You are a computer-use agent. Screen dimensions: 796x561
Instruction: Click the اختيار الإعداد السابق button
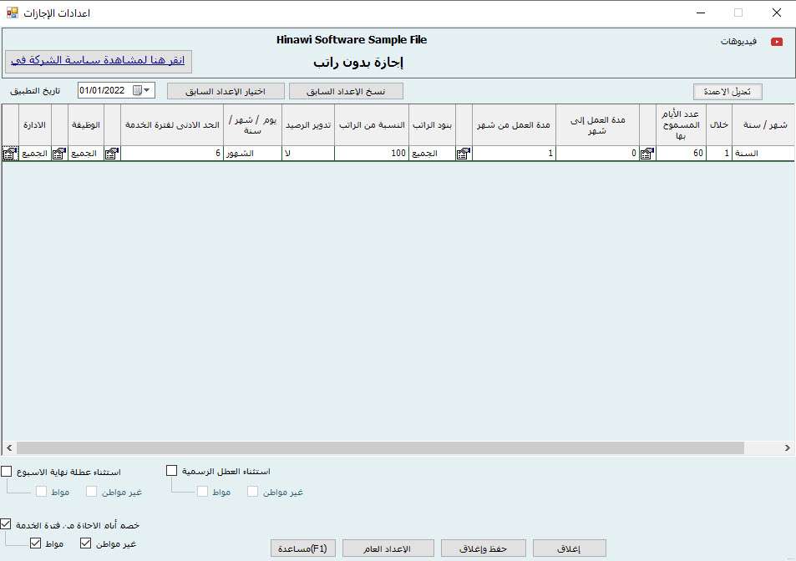(226, 91)
